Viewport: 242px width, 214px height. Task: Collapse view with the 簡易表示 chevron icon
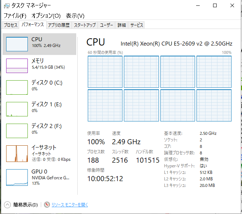8,205
